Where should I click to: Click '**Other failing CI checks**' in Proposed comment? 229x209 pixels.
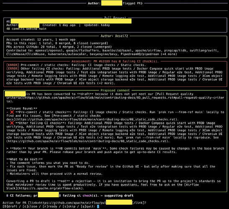[x=41, y=123]
